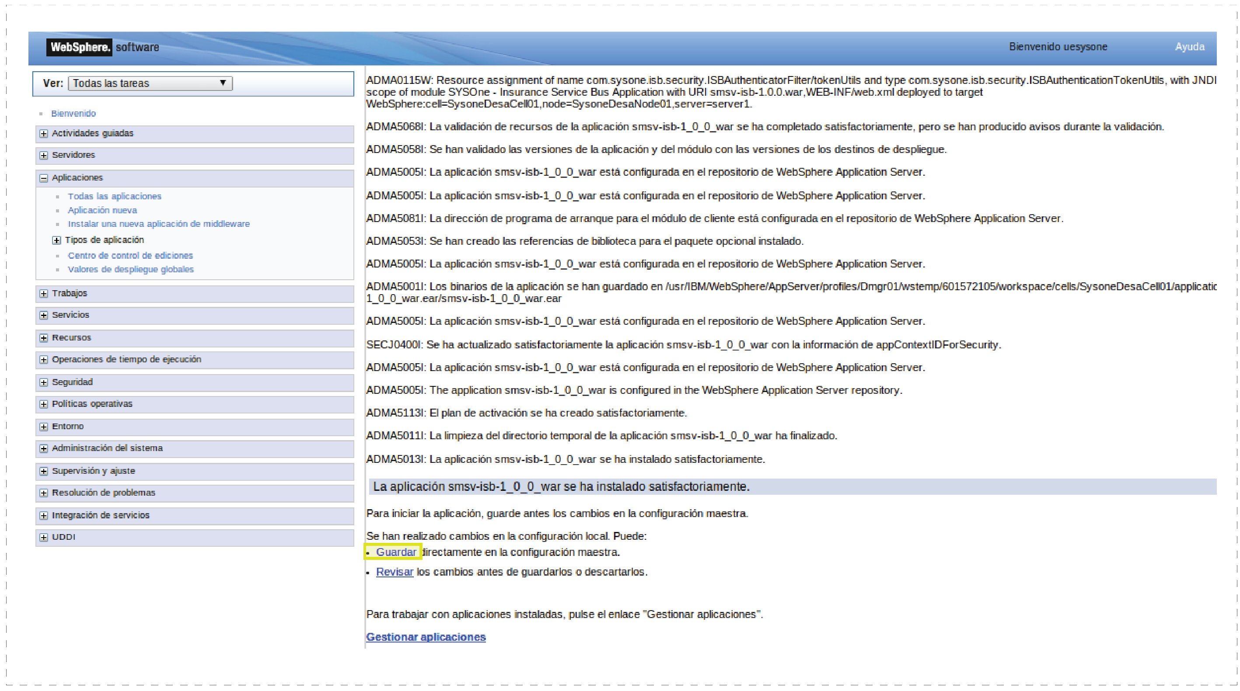Click the Guardar link
This screenshot has width=1240, height=691.
pos(396,552)
